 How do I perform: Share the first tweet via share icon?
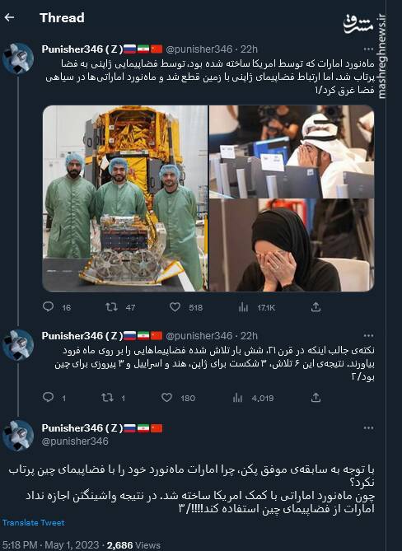point(316,307)
